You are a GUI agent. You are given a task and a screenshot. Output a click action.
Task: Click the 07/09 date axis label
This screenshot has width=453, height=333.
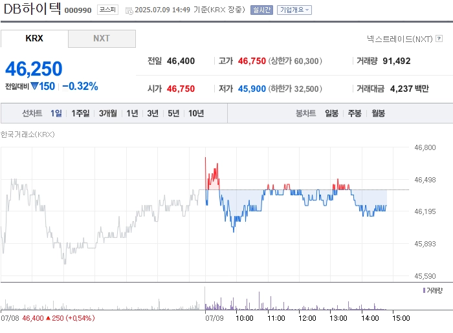(214, 318)
